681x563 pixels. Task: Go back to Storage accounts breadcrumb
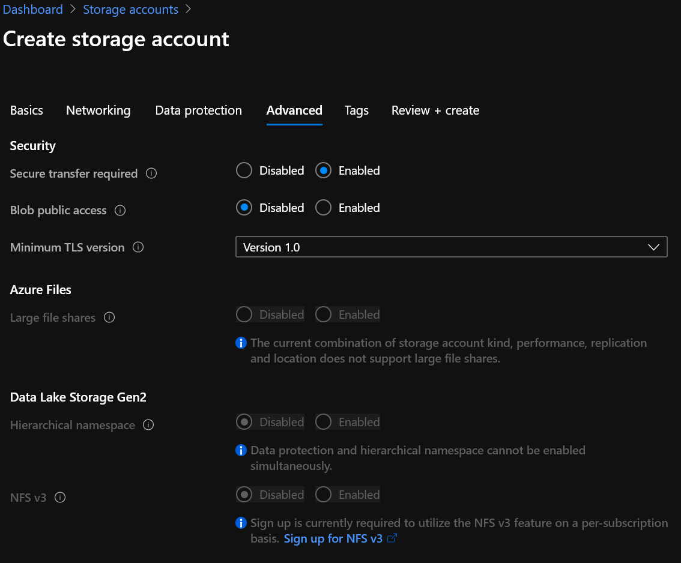click(131, 9)
